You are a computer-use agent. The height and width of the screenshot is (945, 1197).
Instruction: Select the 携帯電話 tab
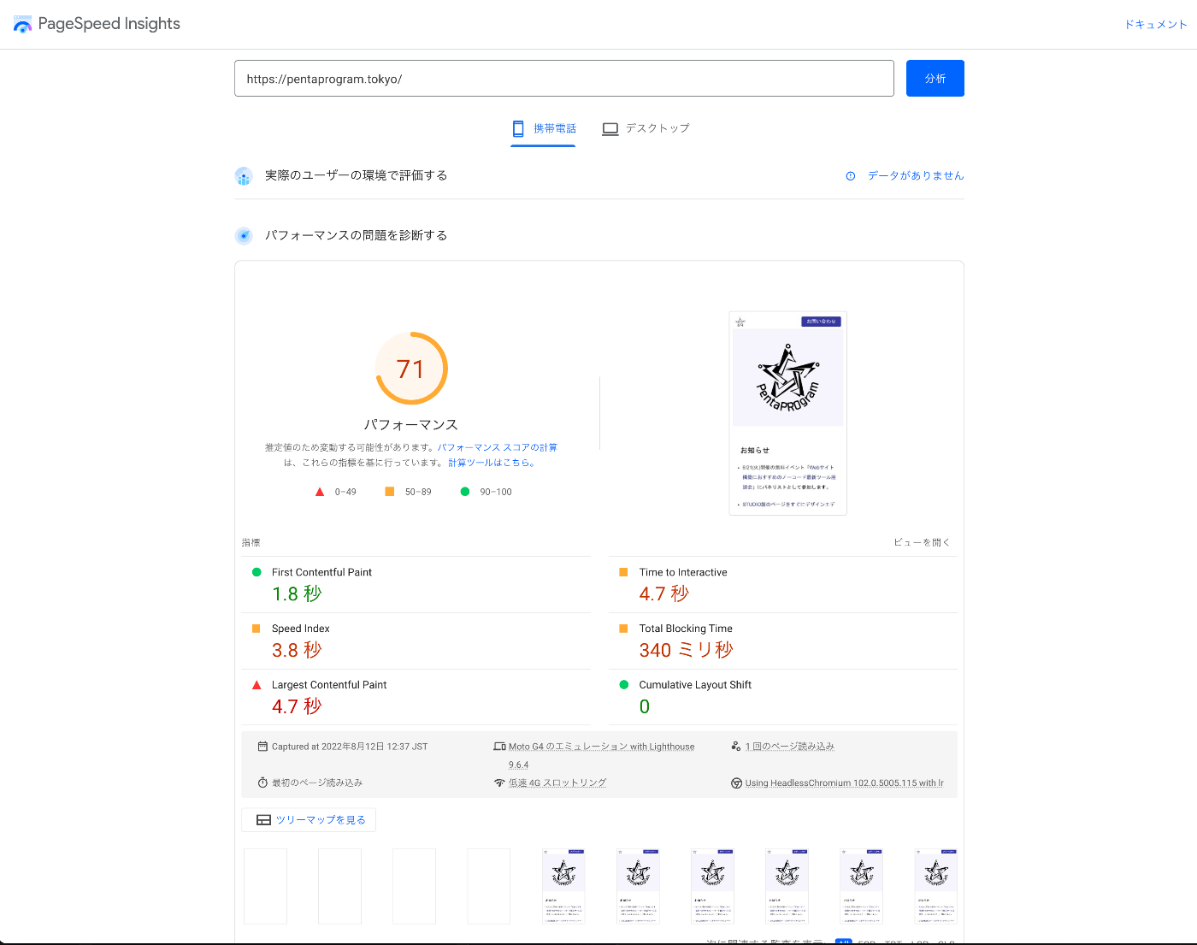[x=543, y=128]
